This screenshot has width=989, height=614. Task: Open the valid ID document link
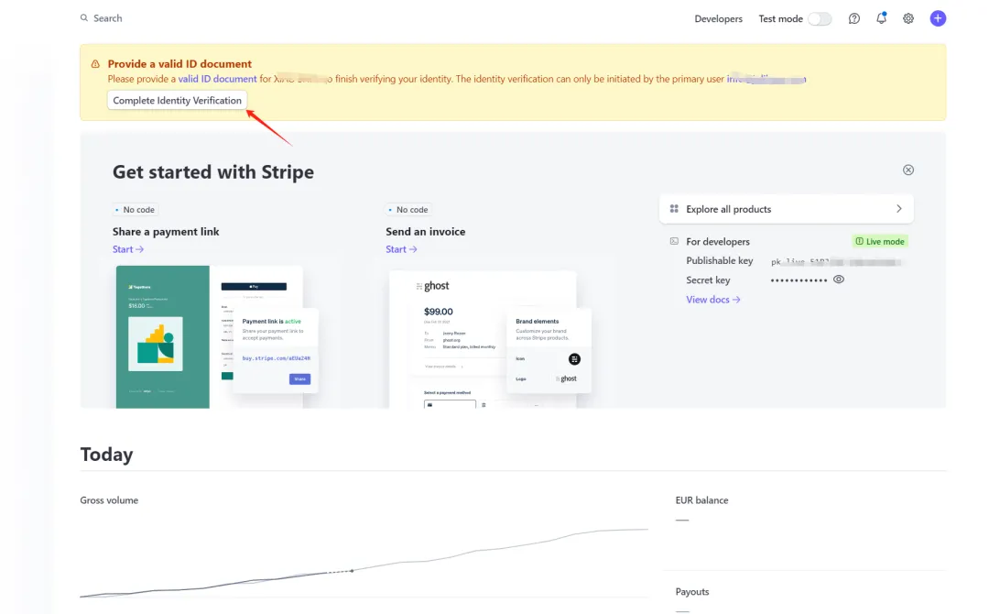(x=217, y=79)
